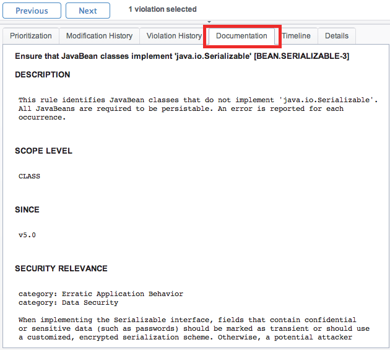Click 'category: Data Security' line
This screenshot has width=390, height=350.
[x=68, y=303]
